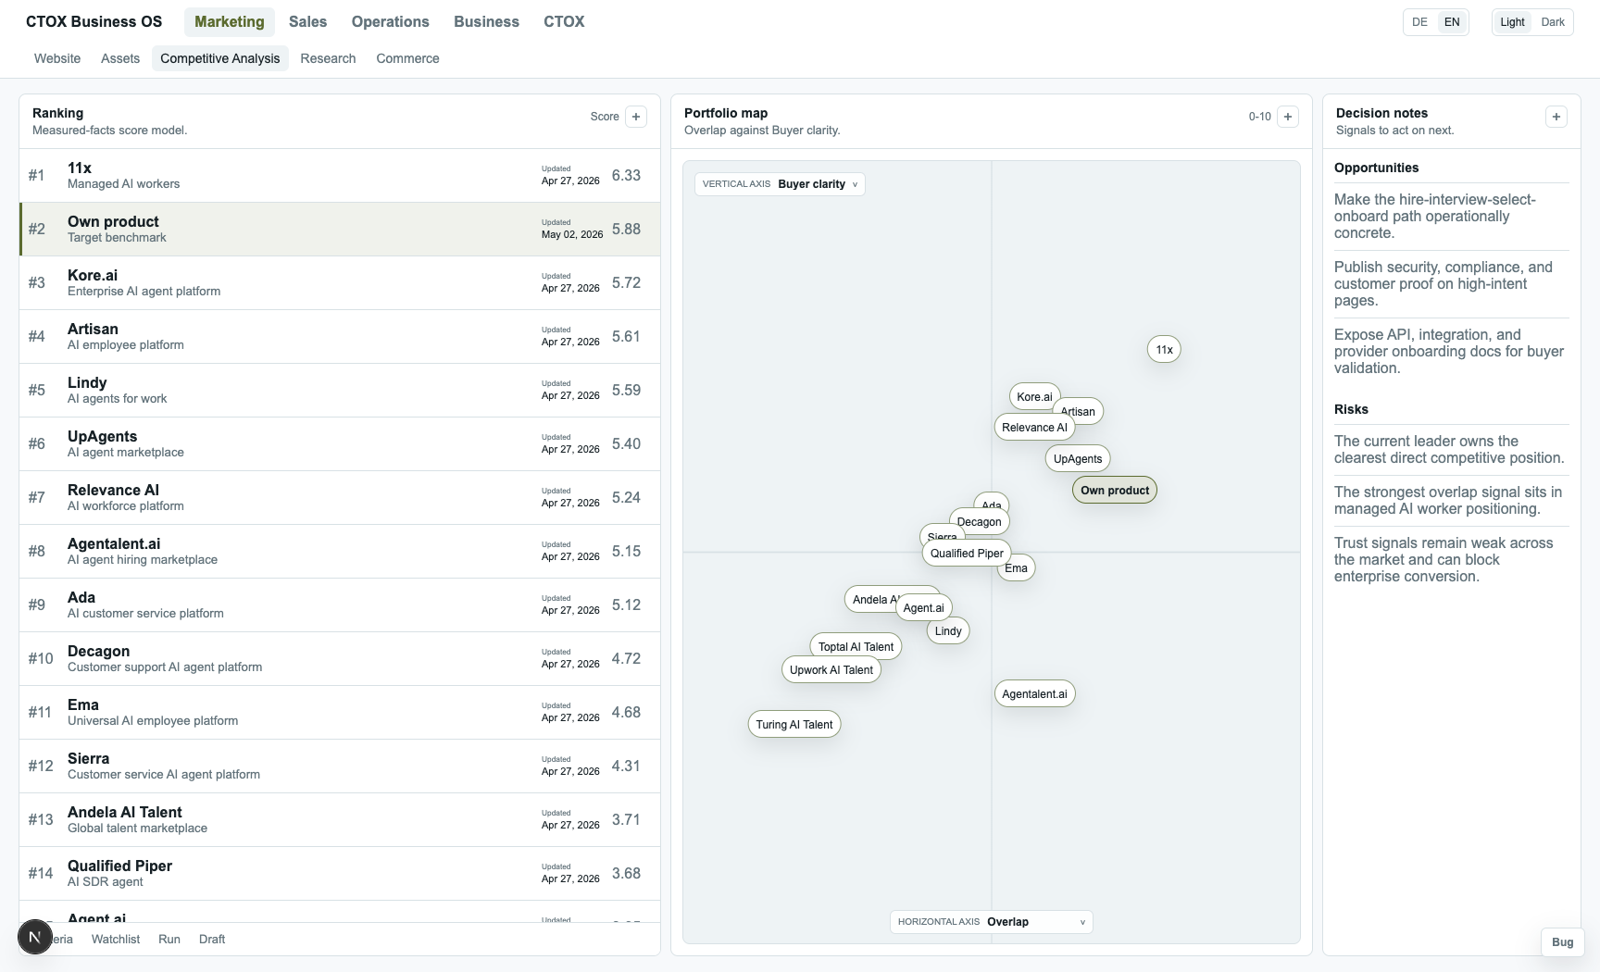
Task: Click the Agentalent.ai bubble on map
Action: click(x=1034, y=694)
